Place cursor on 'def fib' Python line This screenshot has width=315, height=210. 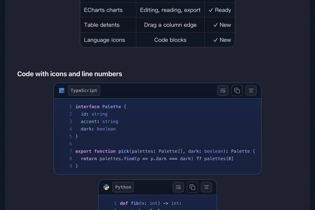coord(151,203)
